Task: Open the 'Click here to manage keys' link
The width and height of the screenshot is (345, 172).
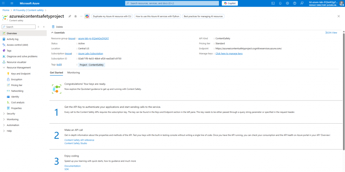Action: tap(229, 53)
